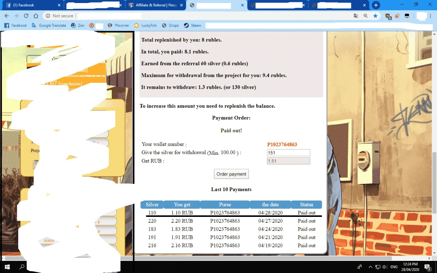The height and width of the screenshot is (273, 437).
Task: Open the orange plug extension icon
Action: [398, 16]
